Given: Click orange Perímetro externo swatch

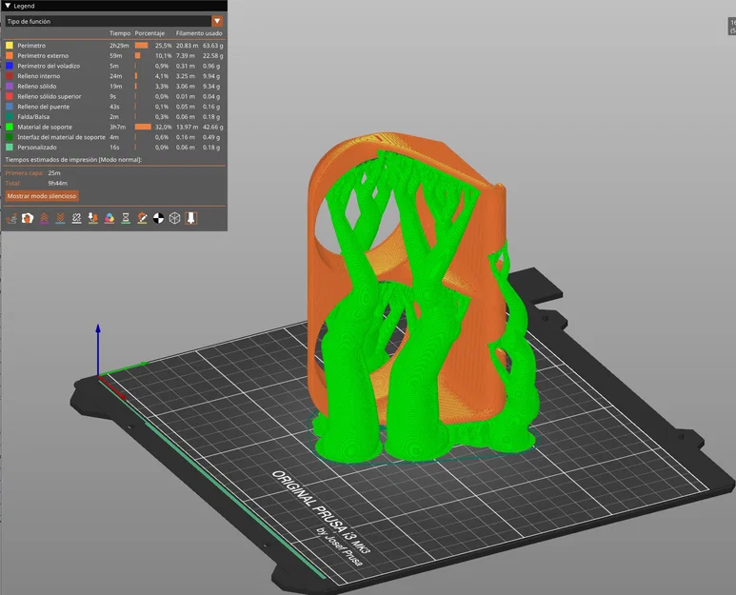Looking at the screenshot, I should click(x=10, y=56).
